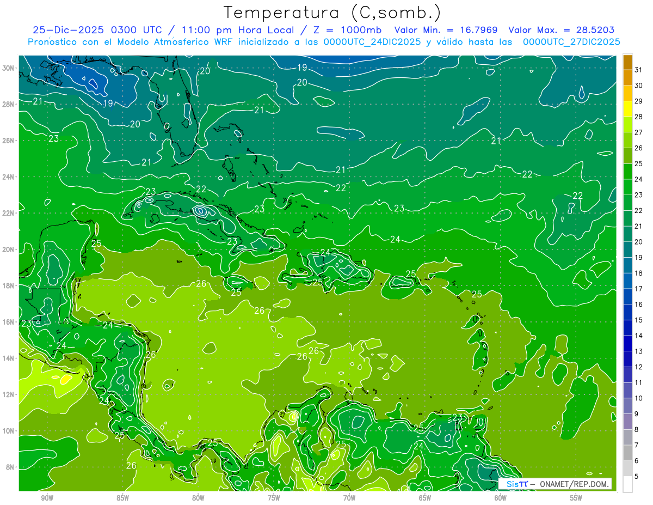This screenshot has width=653, height=505.
Task: Click colorbar legend value 29
Action: tap(639, 101)
